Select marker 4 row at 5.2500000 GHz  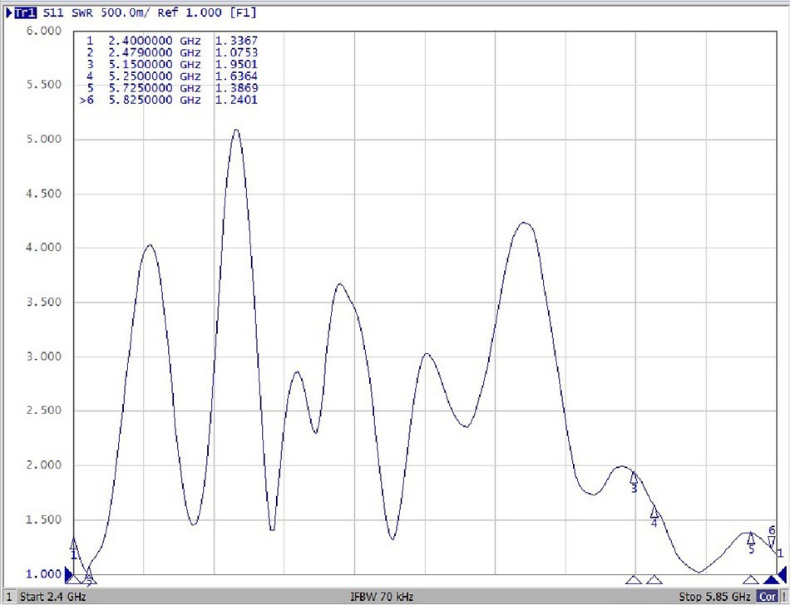(172, 76)
